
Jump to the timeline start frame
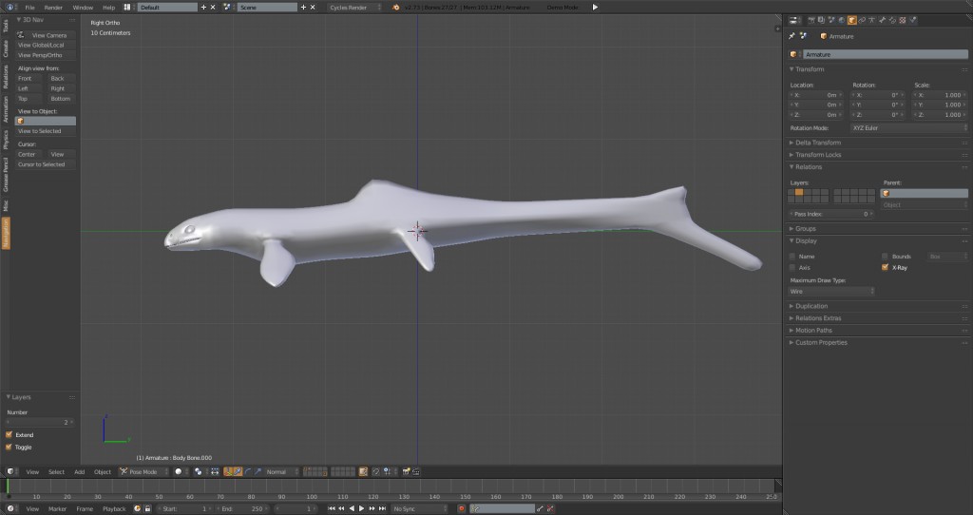coord(332,508)
